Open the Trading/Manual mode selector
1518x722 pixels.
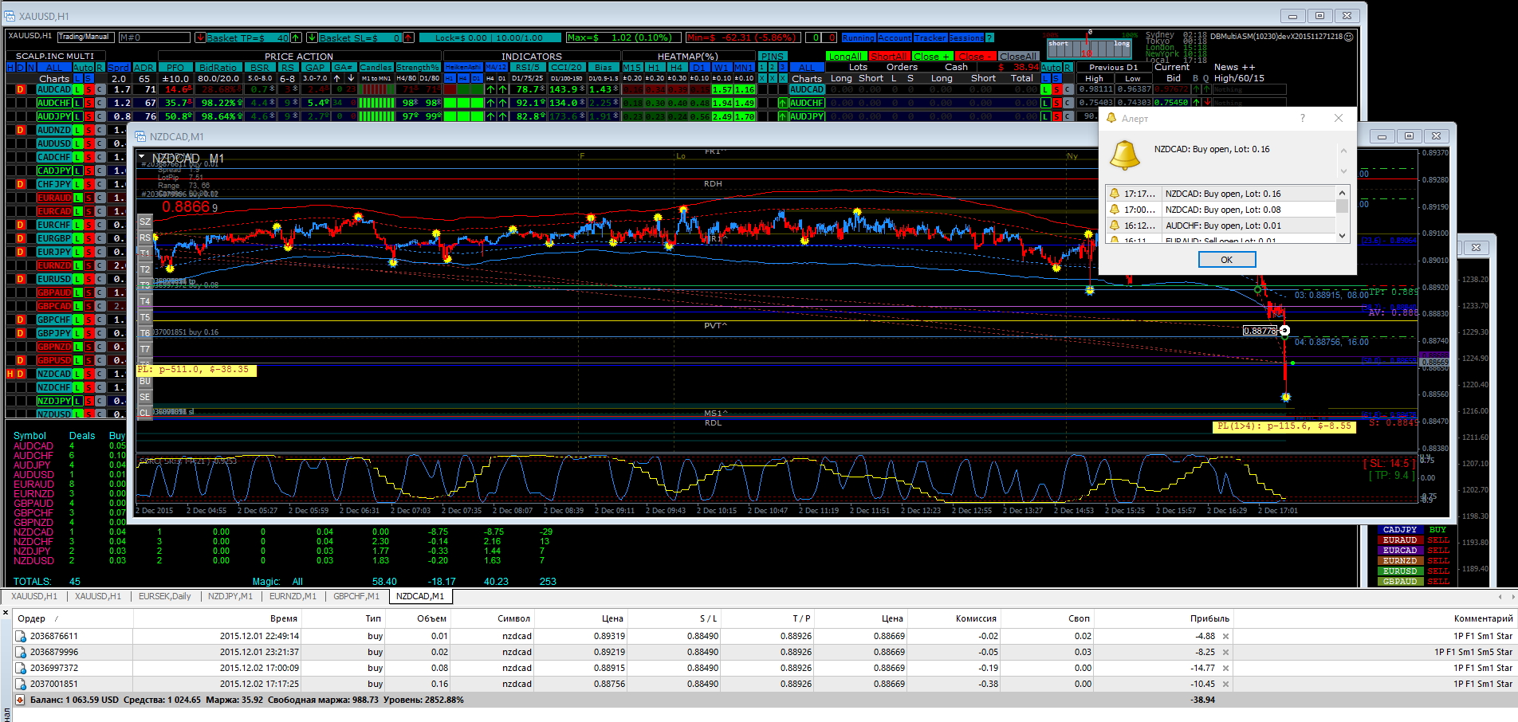pyautogui.click(x=84, y=37)
